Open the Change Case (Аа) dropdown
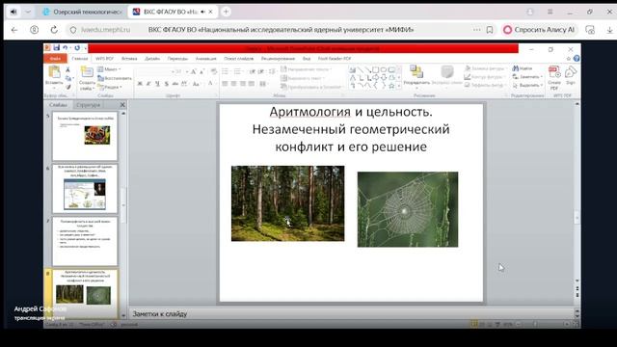 coord(196,84)
